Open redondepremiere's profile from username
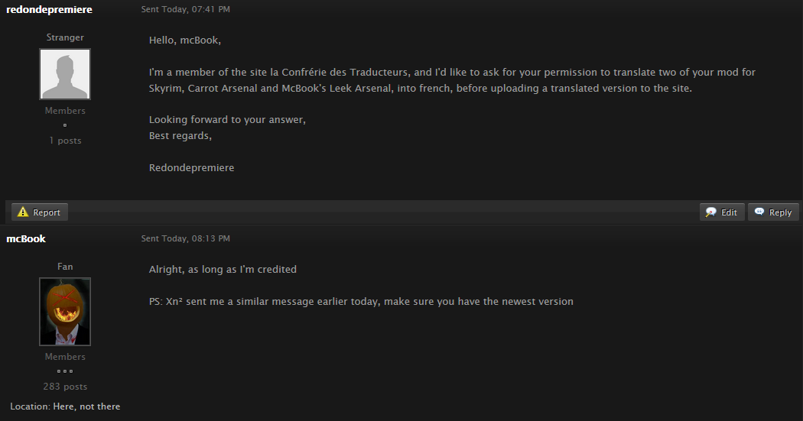Viewport: 803px width, 421px height. coord(49,9)
